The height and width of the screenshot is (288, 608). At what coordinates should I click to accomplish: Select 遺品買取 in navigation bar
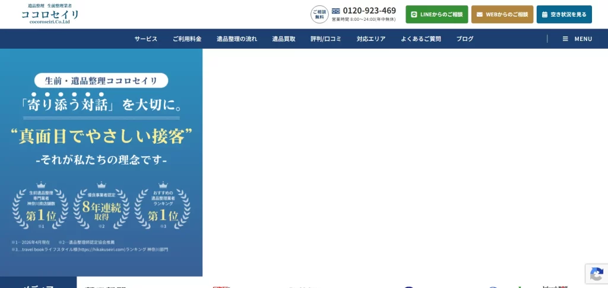[284, 39]
